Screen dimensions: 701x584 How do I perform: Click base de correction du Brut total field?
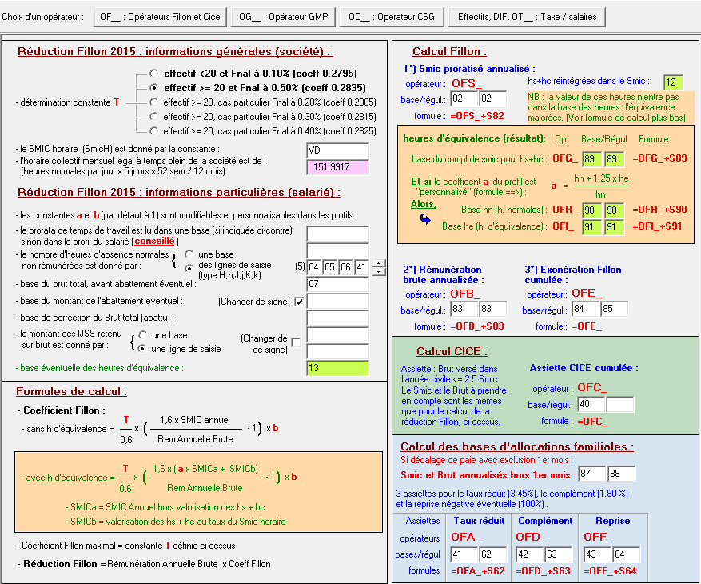click(338, 318)
